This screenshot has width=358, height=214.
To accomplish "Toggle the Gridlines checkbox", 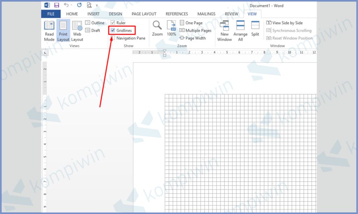I will tap(113, 30).
